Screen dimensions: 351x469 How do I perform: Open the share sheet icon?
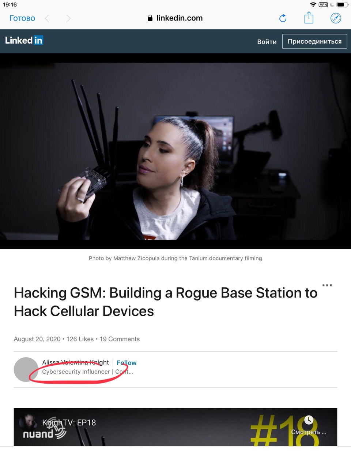click(x=309, y=18)
